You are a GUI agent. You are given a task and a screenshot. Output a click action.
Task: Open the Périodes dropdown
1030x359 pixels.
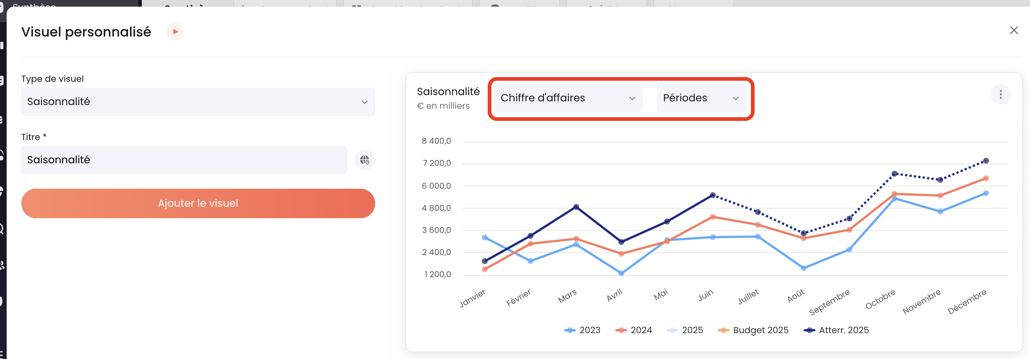[701, 98]
